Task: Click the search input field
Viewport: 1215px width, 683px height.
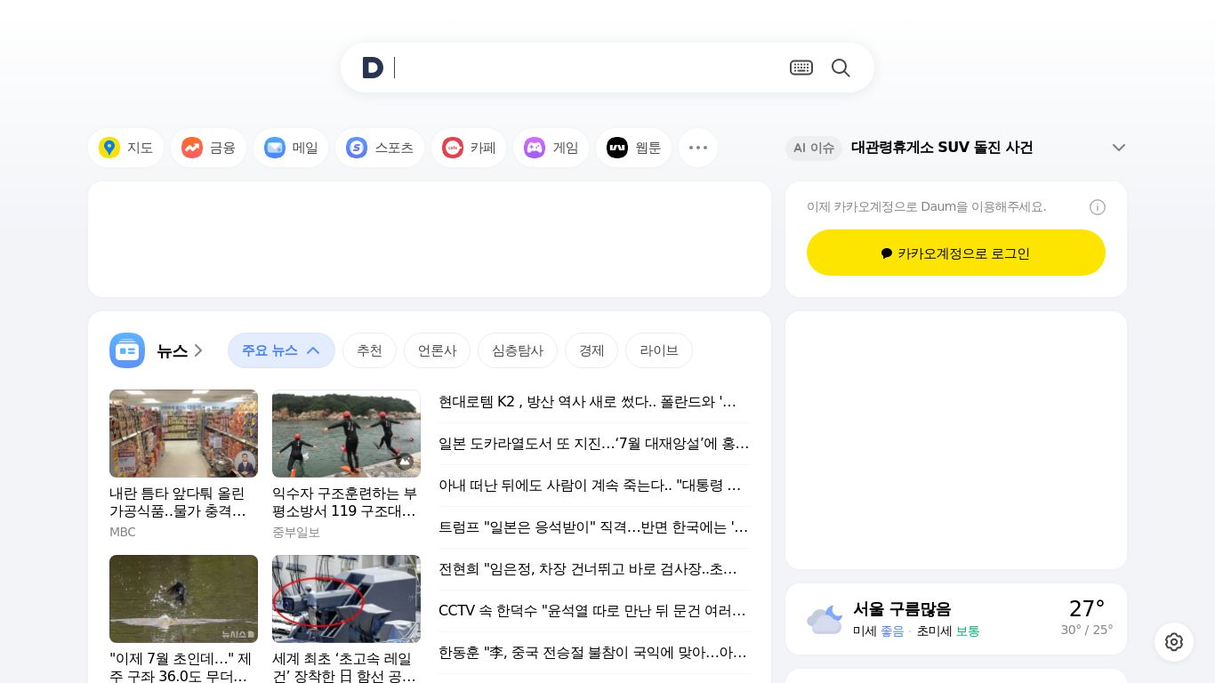Action: point(587,68)
